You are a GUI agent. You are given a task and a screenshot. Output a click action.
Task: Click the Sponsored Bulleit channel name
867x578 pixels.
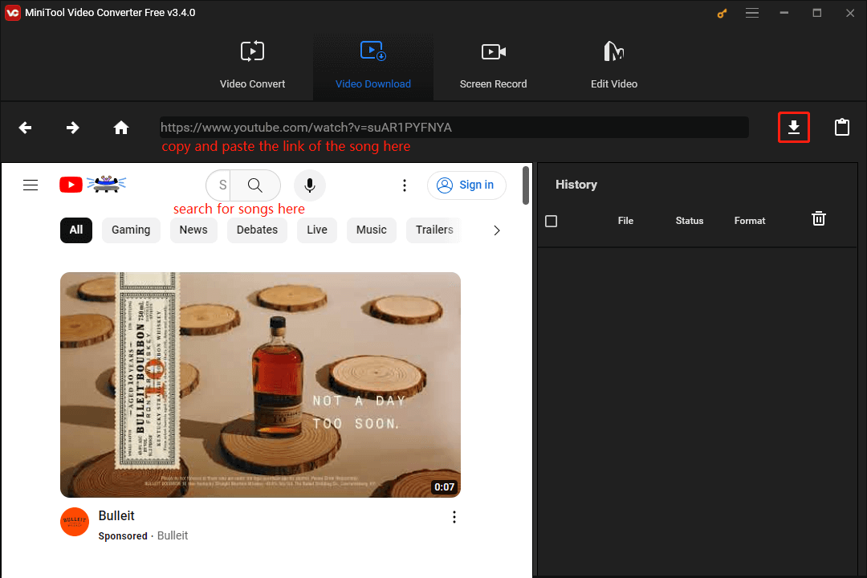tap(173, 535)
